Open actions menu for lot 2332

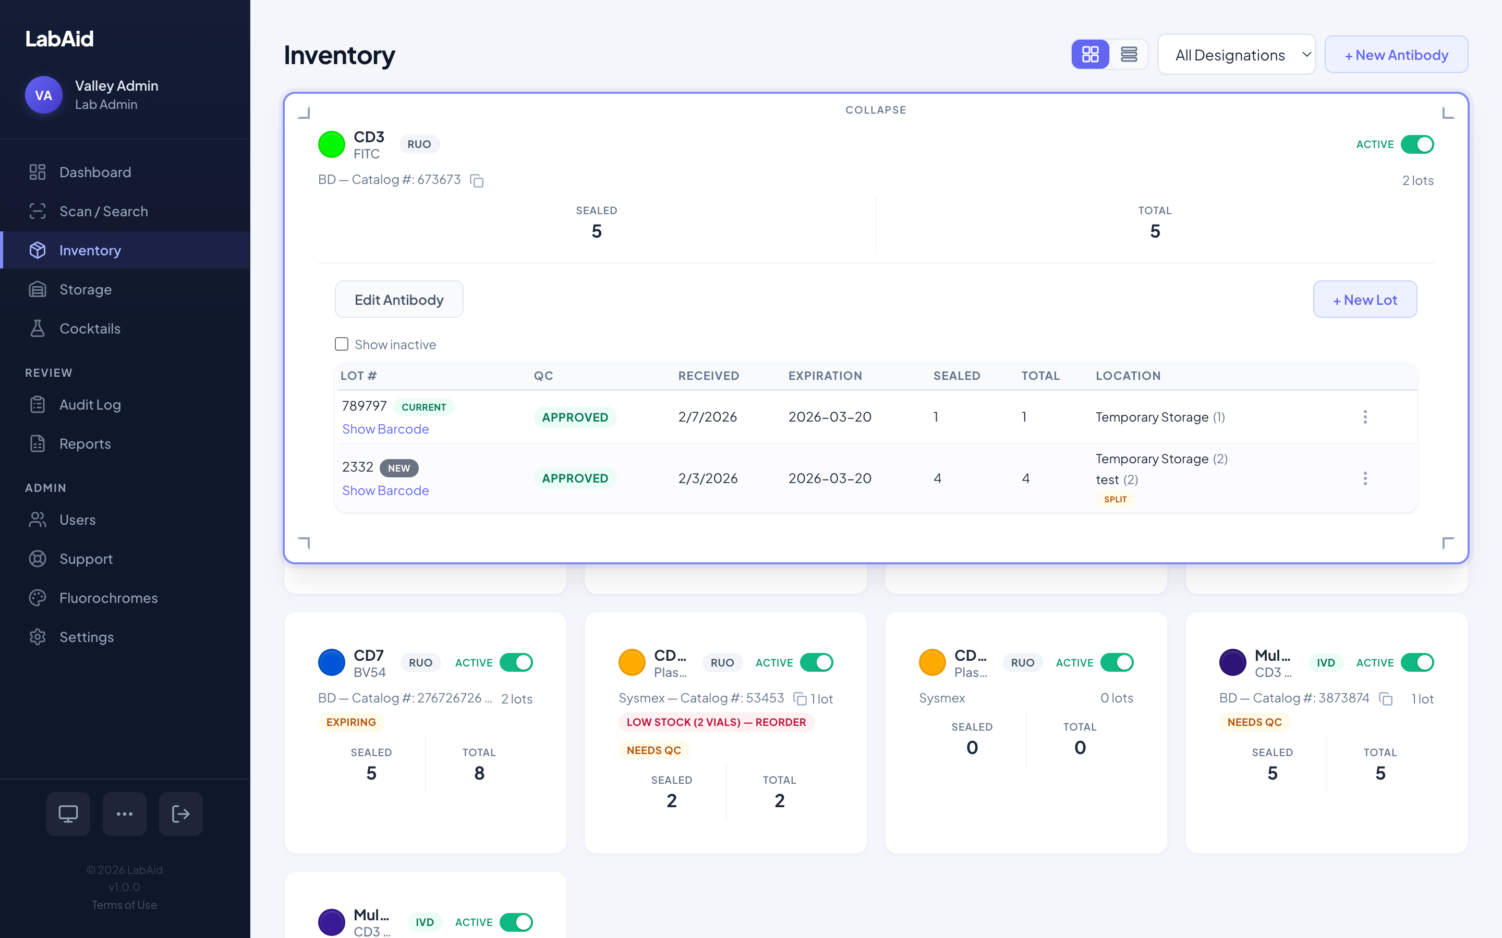1365,478
